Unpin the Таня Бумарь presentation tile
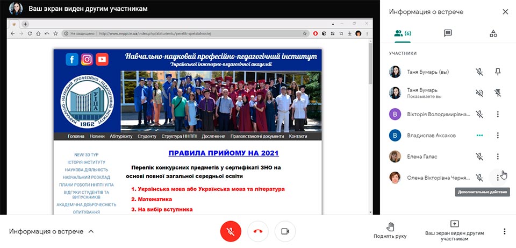516x248 pixels. click(498, 93)
